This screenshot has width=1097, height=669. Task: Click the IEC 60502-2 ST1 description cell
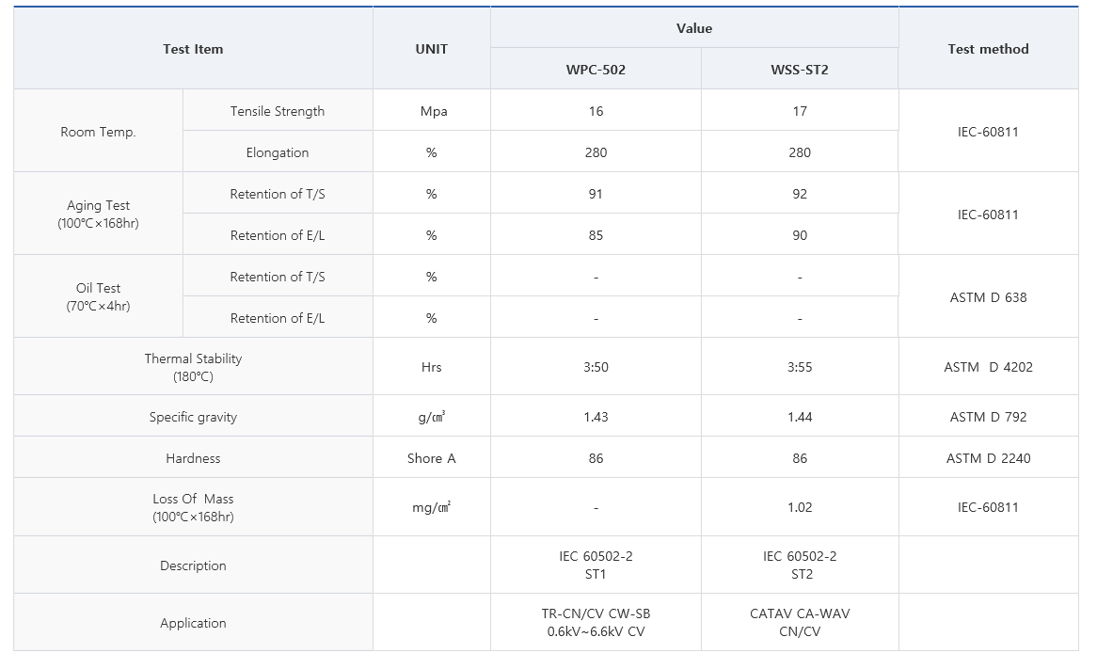(x=596, y=565)
